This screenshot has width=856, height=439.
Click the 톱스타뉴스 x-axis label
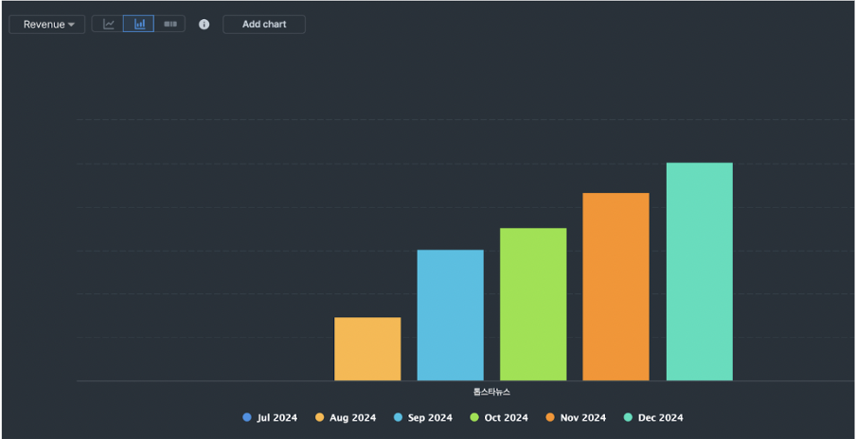tap(491, 392)
